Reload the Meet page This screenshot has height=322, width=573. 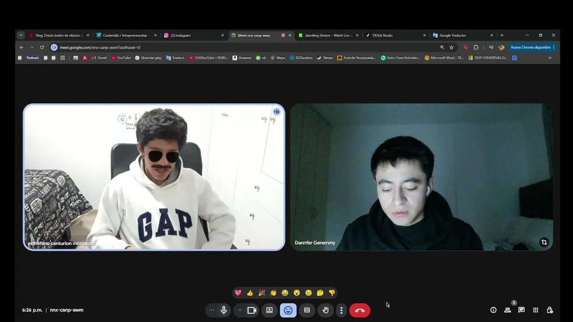[x=42, y=47]
